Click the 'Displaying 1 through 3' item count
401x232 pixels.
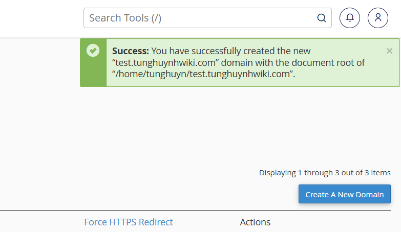coord(325,173)
